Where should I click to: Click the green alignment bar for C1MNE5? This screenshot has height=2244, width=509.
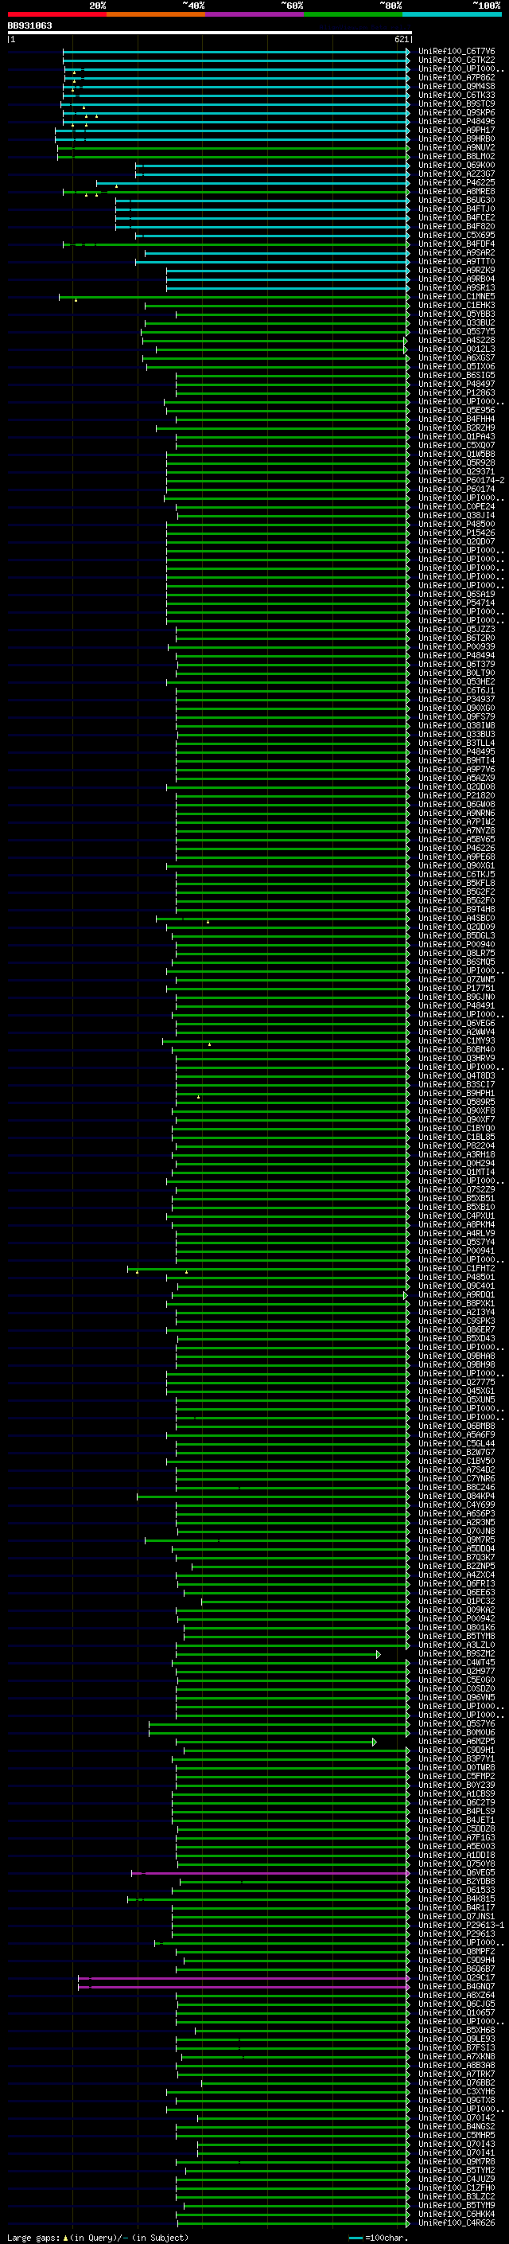(233, 297)
